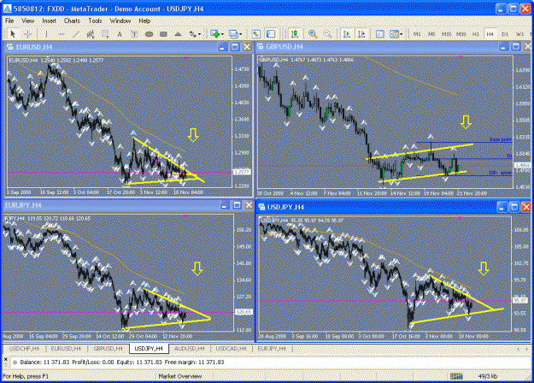Open the Window menu
This screenshot has width=534, height=383.
(x=120, y=21)
